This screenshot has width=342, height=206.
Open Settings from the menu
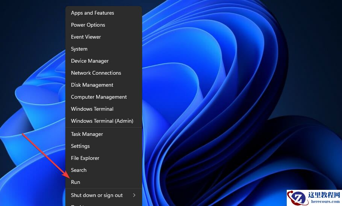click(80, 146)
